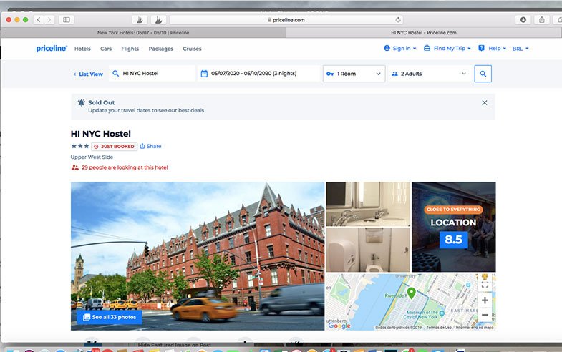Click the Street View pegman icon
This screenshot has height=352, width=562.
click(485, 276)
